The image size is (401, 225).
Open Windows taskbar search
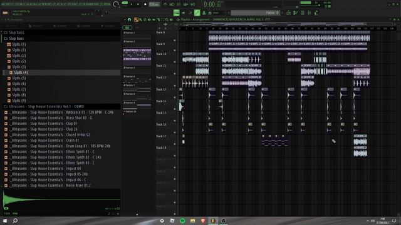click(15, 221)
